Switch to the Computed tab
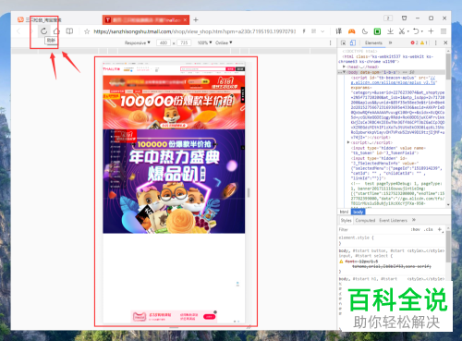The image size is (462, 341). pos(365,220)
